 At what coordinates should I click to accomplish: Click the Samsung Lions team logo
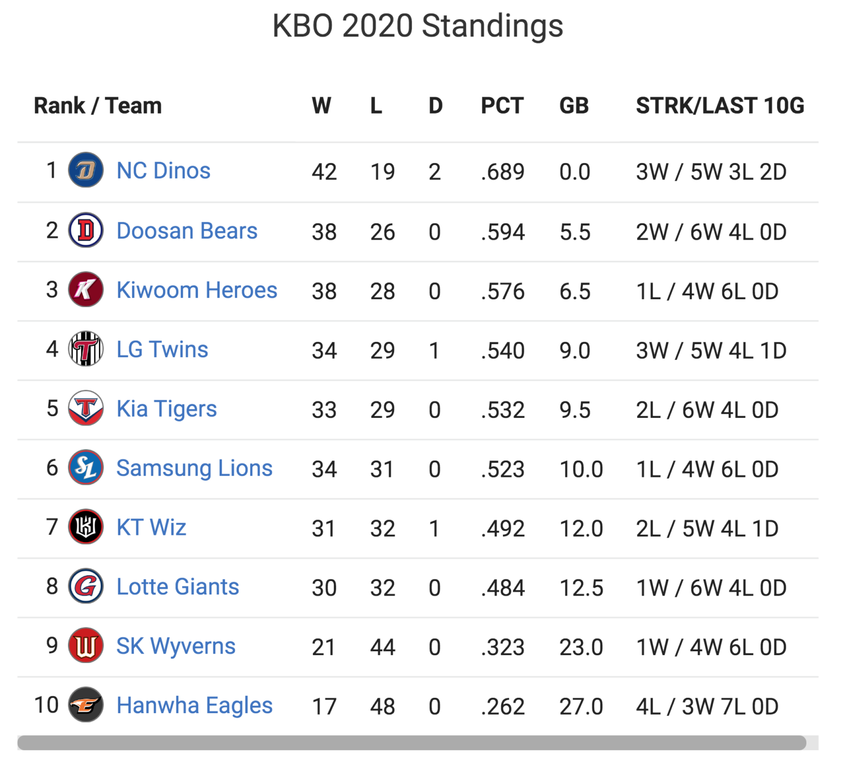86,468
